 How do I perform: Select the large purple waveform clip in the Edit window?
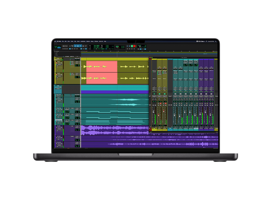115,130
